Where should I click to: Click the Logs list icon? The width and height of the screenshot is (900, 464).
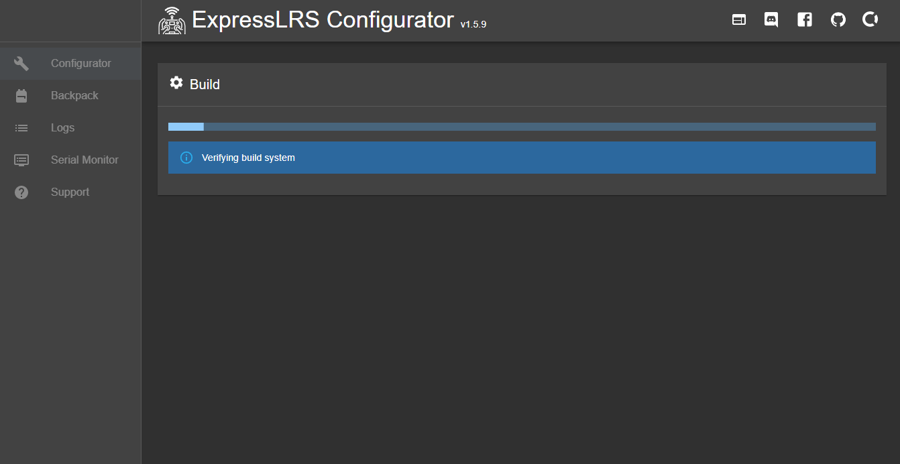pyautogui.click(x=21, y=128)
